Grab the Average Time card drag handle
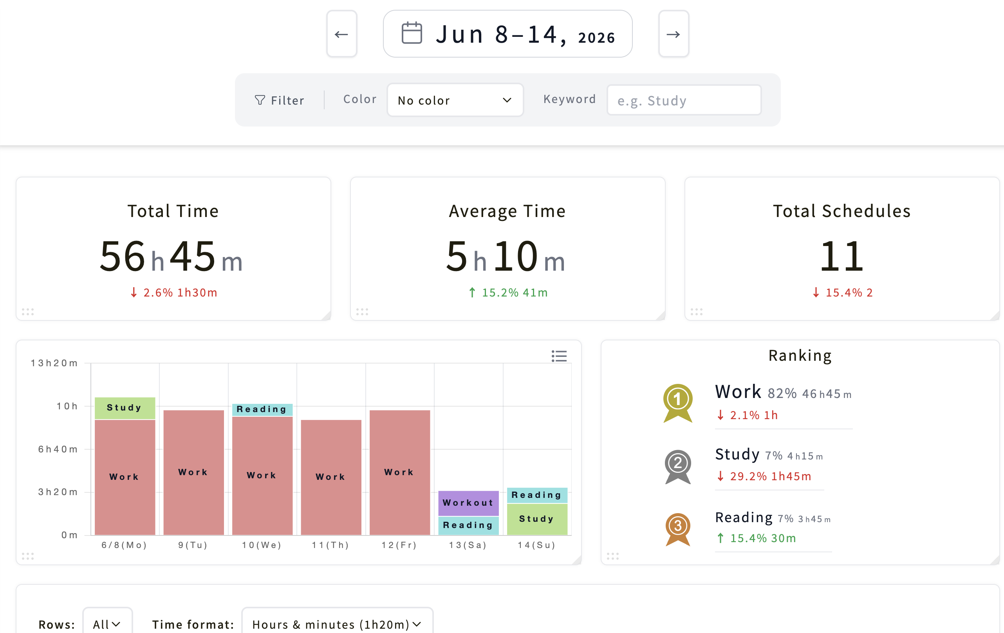The image size is (1004, 633). coord(362,311)
